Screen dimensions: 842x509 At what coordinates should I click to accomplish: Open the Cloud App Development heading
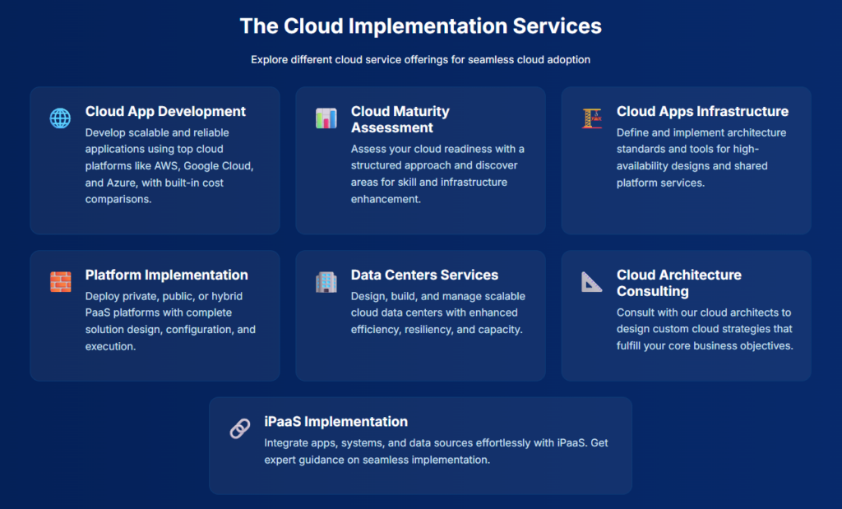[x=165, y=111]
